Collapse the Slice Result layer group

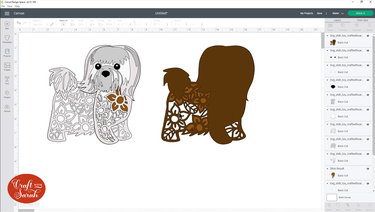pyautogui.click(x=327, y=169)
